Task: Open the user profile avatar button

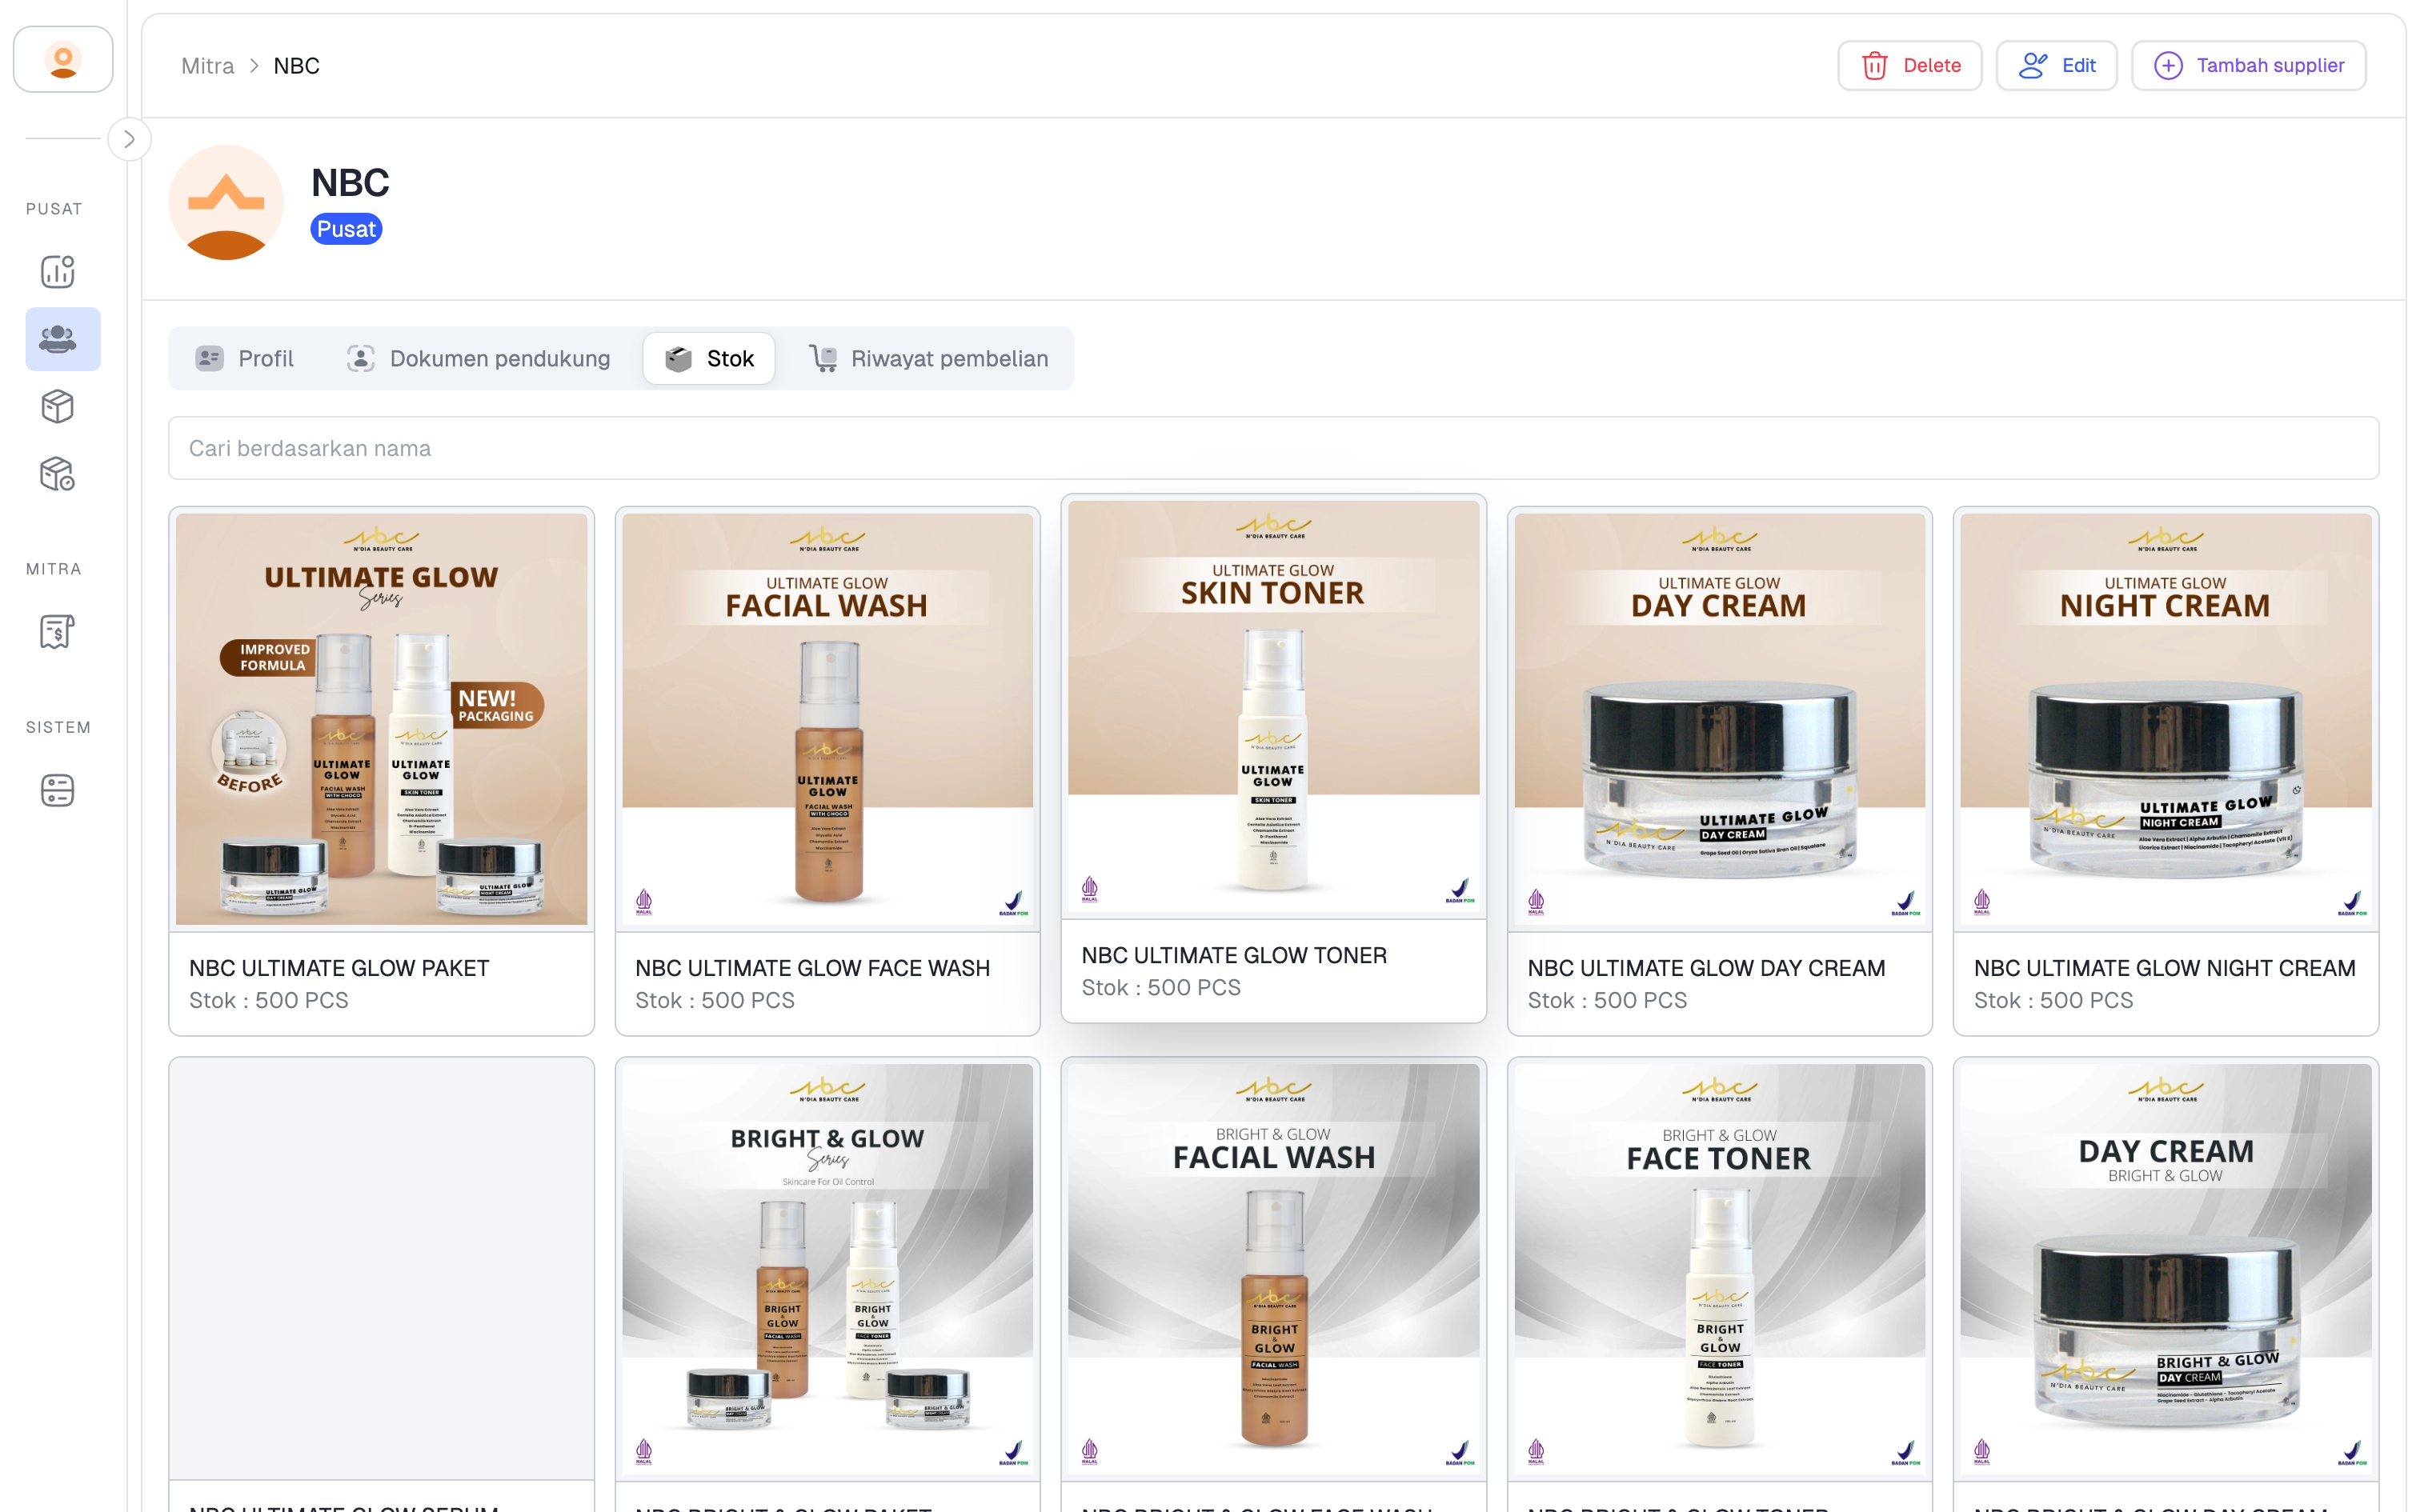Action: point(63,60)
